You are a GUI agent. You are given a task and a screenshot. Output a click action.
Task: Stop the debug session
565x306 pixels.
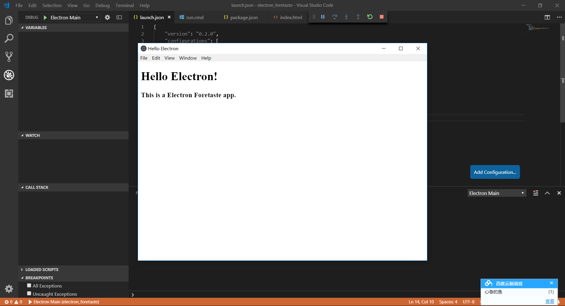tap(382, 17)
